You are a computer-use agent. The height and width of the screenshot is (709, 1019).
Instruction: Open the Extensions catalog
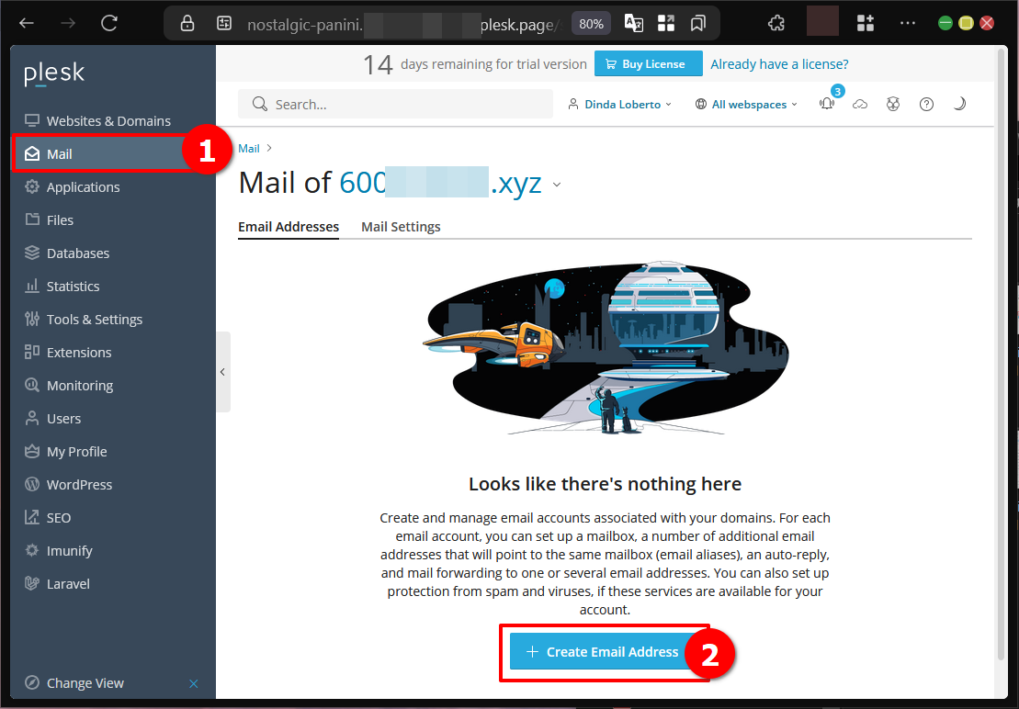pos(81,352)
